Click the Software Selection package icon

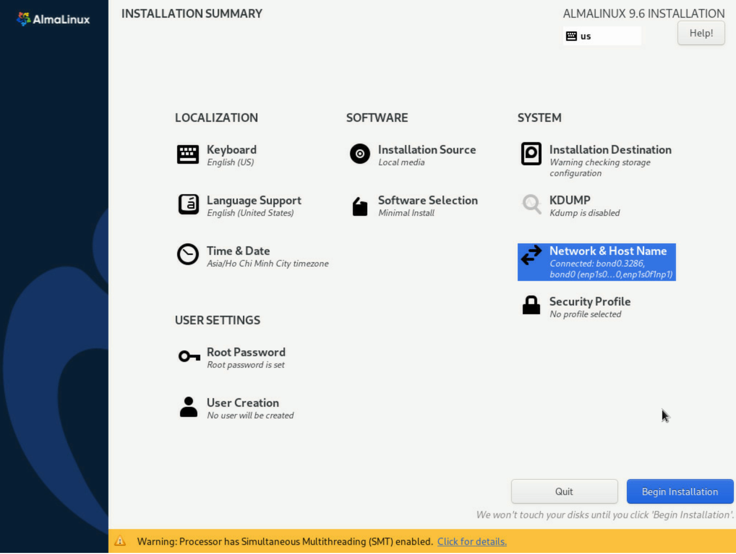(360, 207)
